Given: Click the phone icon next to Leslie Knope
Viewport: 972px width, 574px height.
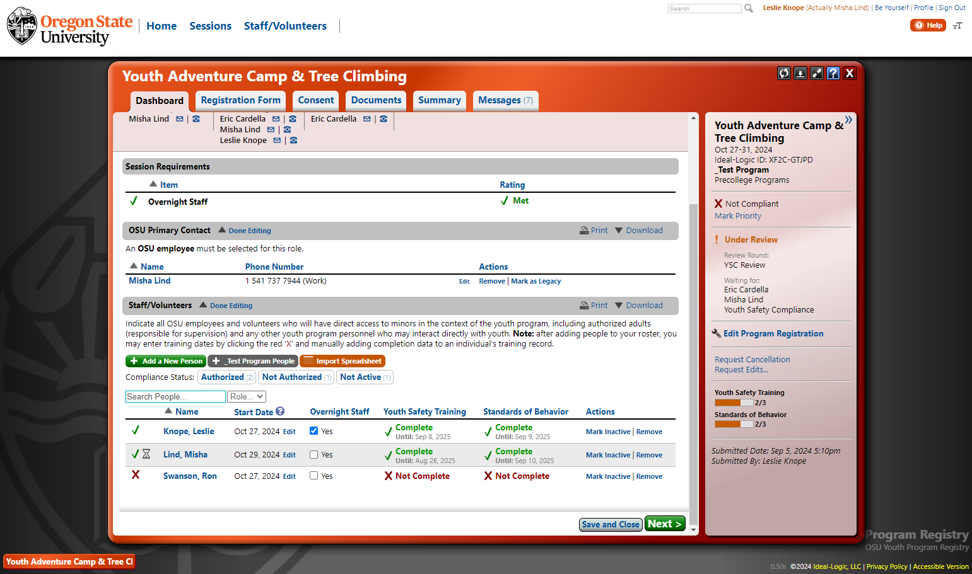Looking at the screenshot, I should [x=293, y=141].
